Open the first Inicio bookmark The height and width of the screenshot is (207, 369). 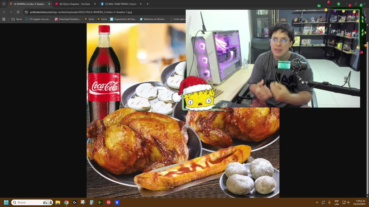click(x=89, y=19)
